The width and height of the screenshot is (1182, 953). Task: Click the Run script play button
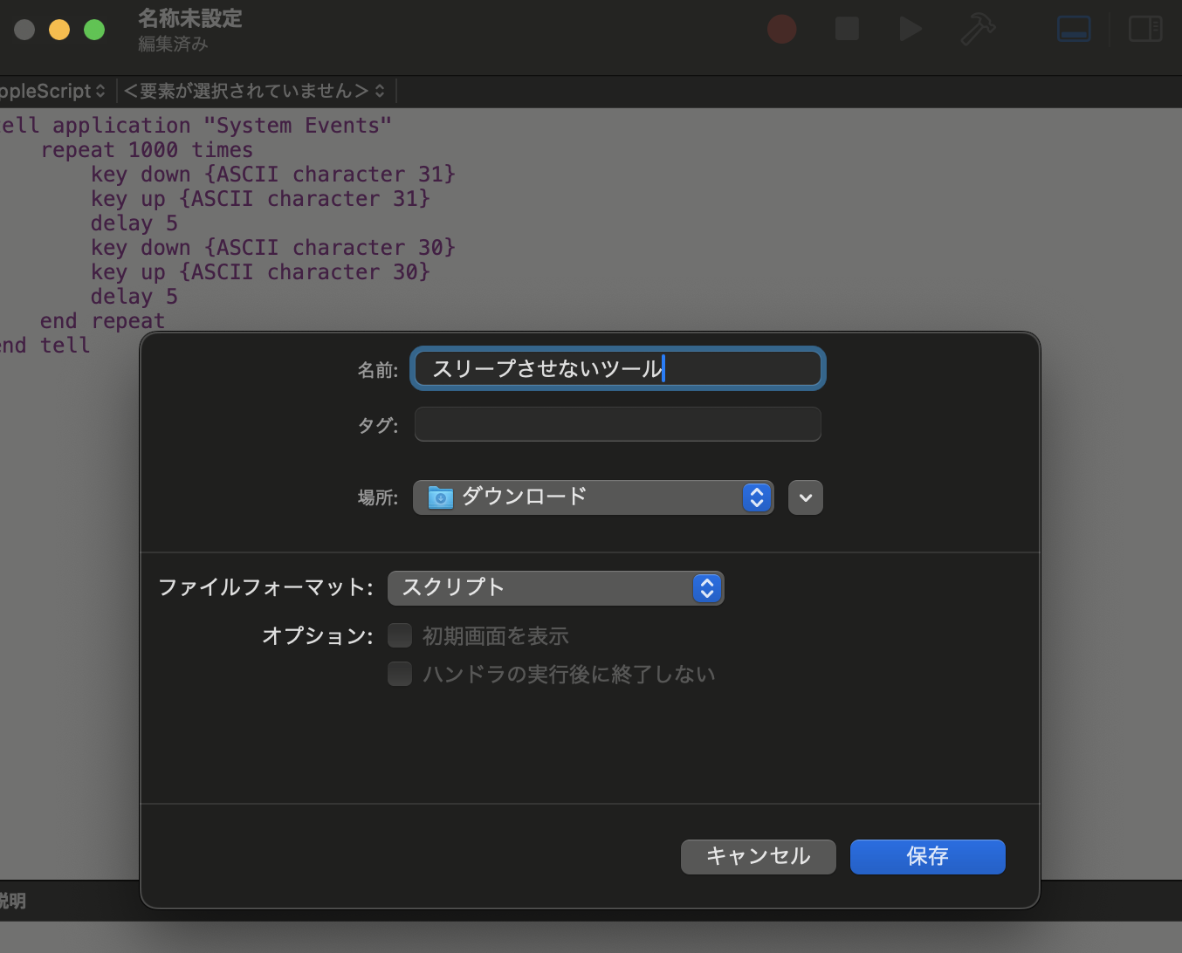pos(911,29)
